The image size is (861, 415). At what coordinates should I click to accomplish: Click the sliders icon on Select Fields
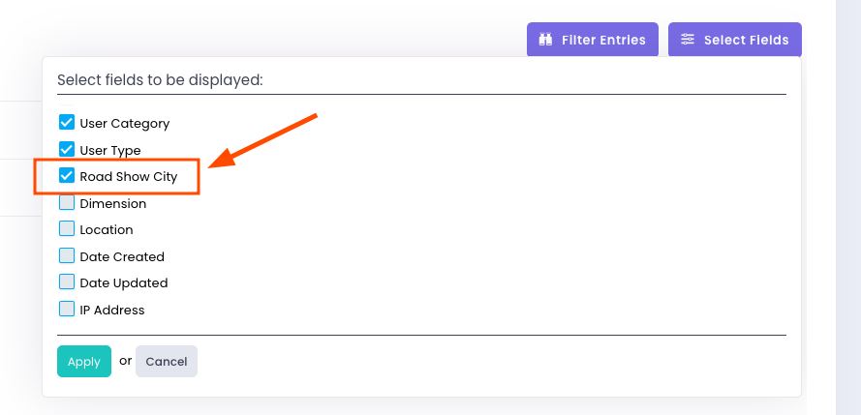point(688,40)
